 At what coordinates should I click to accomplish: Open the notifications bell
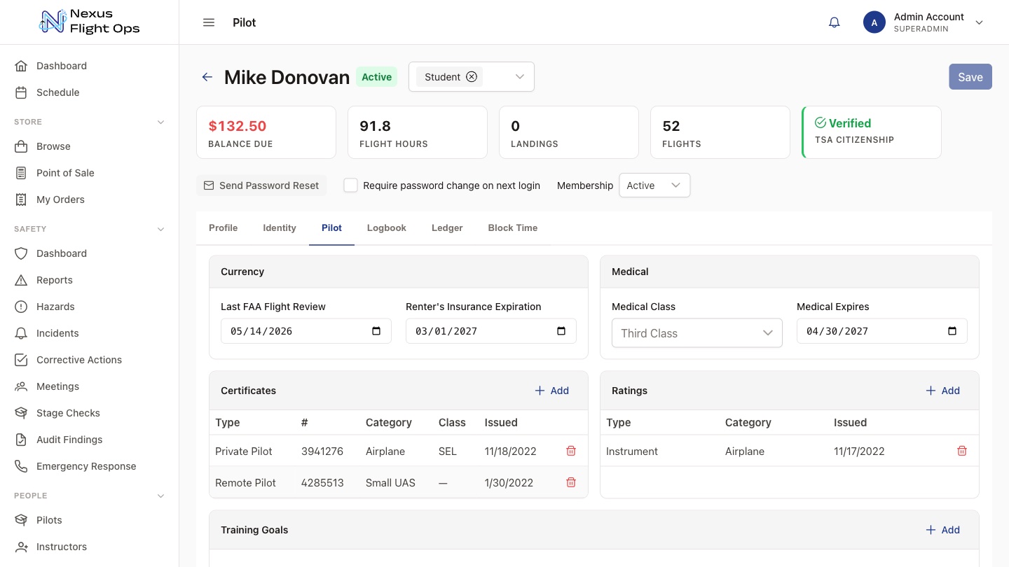[834, 22]
